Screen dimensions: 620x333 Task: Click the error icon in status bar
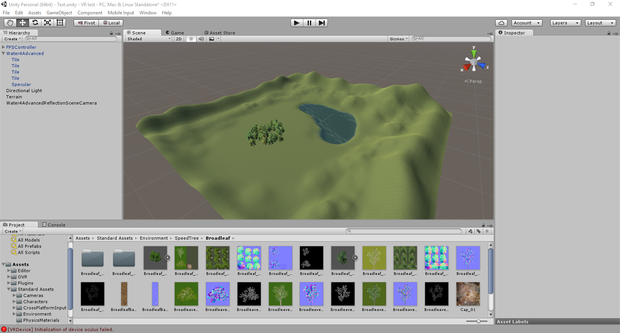[x=4, y=330]
